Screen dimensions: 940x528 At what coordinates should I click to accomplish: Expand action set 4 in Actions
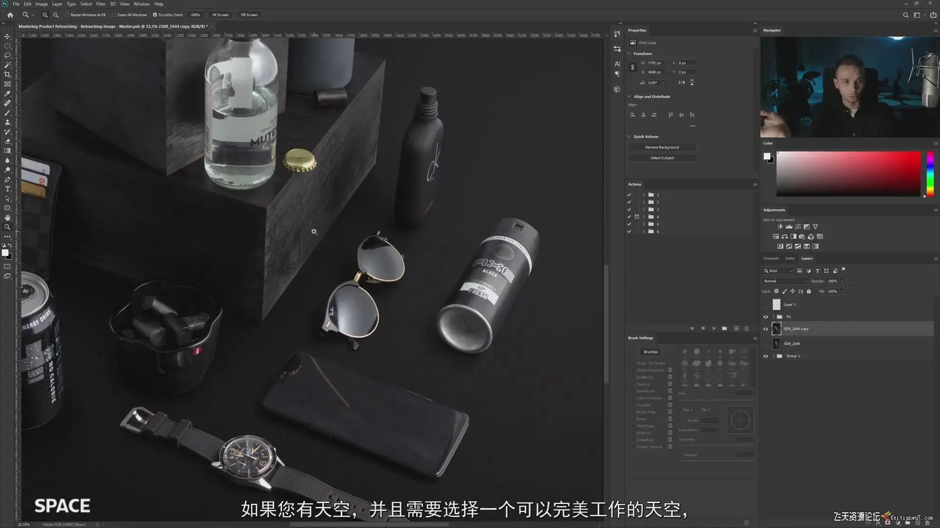pyautogui.click(x=644, y=217)
